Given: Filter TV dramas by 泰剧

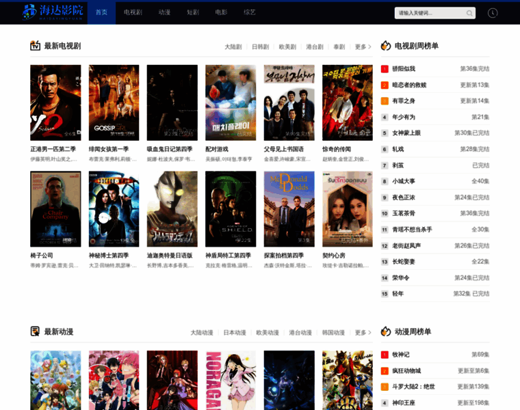Looking at the screenshot, I should (x=339, y=47).
